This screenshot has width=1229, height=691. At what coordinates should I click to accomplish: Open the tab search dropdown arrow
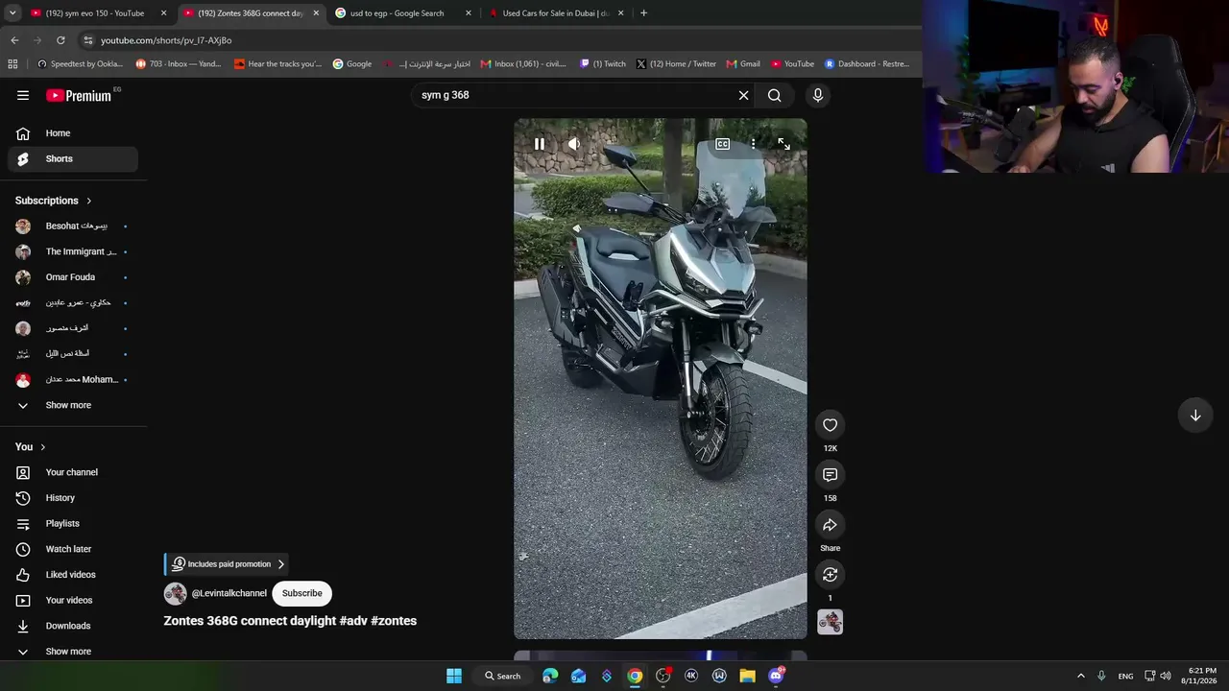coord(12,13)
